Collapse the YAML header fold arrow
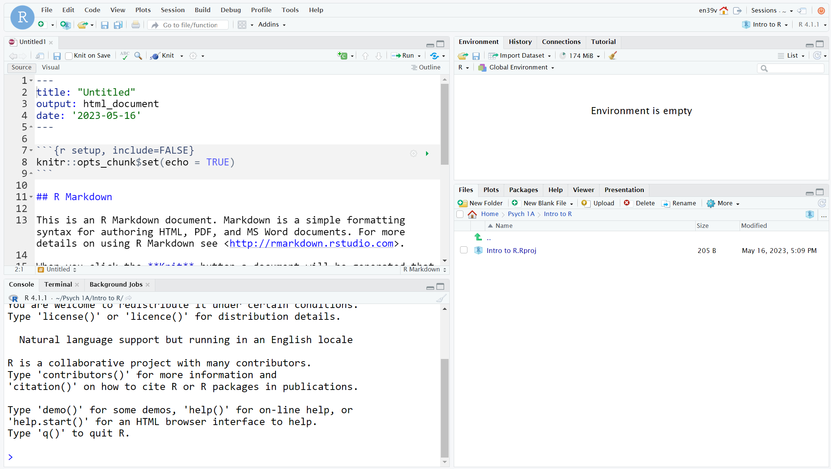Image resolution: width=831 pixels, height=469 pixels. coord(31,80)
